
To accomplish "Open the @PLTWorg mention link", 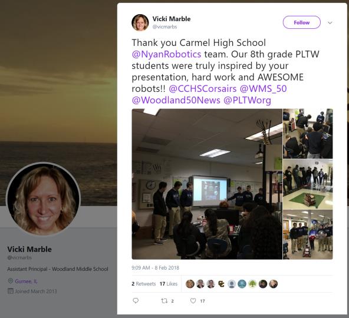I will pyautogui.click(x=247, y=100).
